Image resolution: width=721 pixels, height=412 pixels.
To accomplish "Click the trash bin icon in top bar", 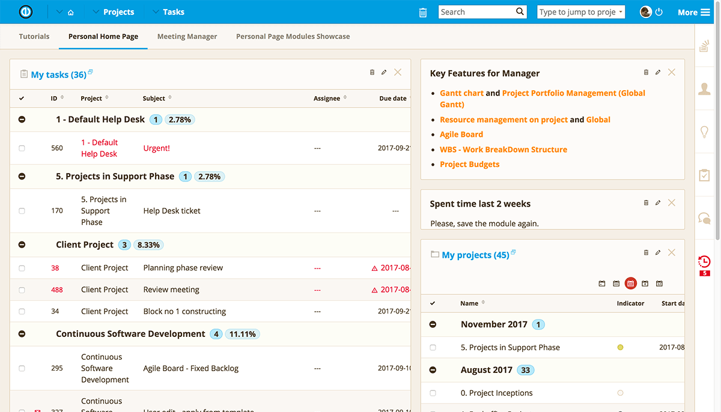I will [x=423, y=12].
